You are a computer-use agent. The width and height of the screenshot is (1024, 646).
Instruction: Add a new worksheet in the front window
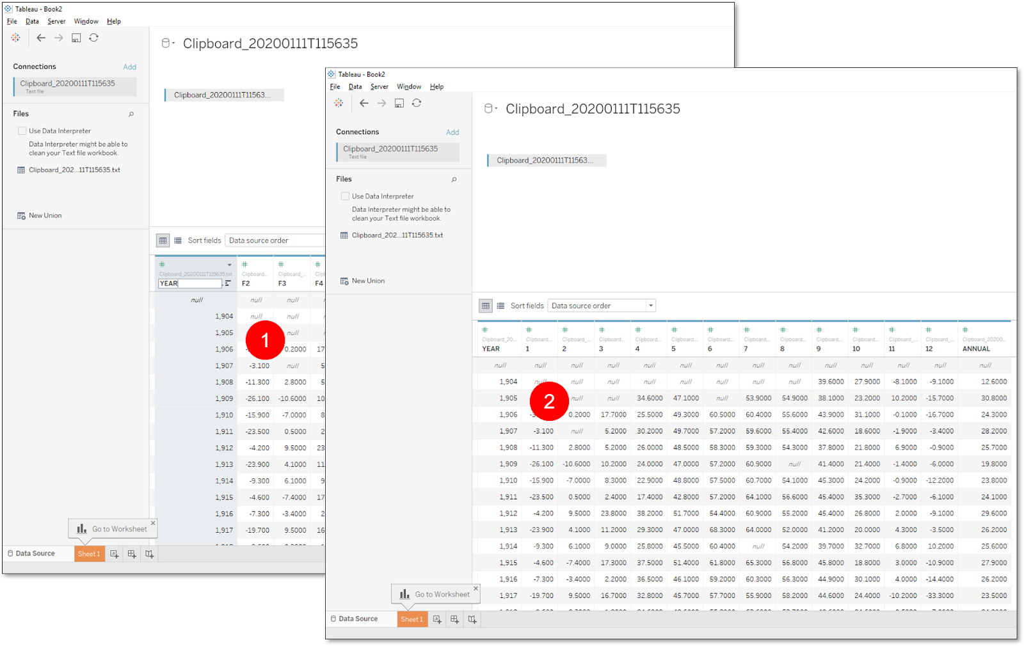[x=437, y=619]
